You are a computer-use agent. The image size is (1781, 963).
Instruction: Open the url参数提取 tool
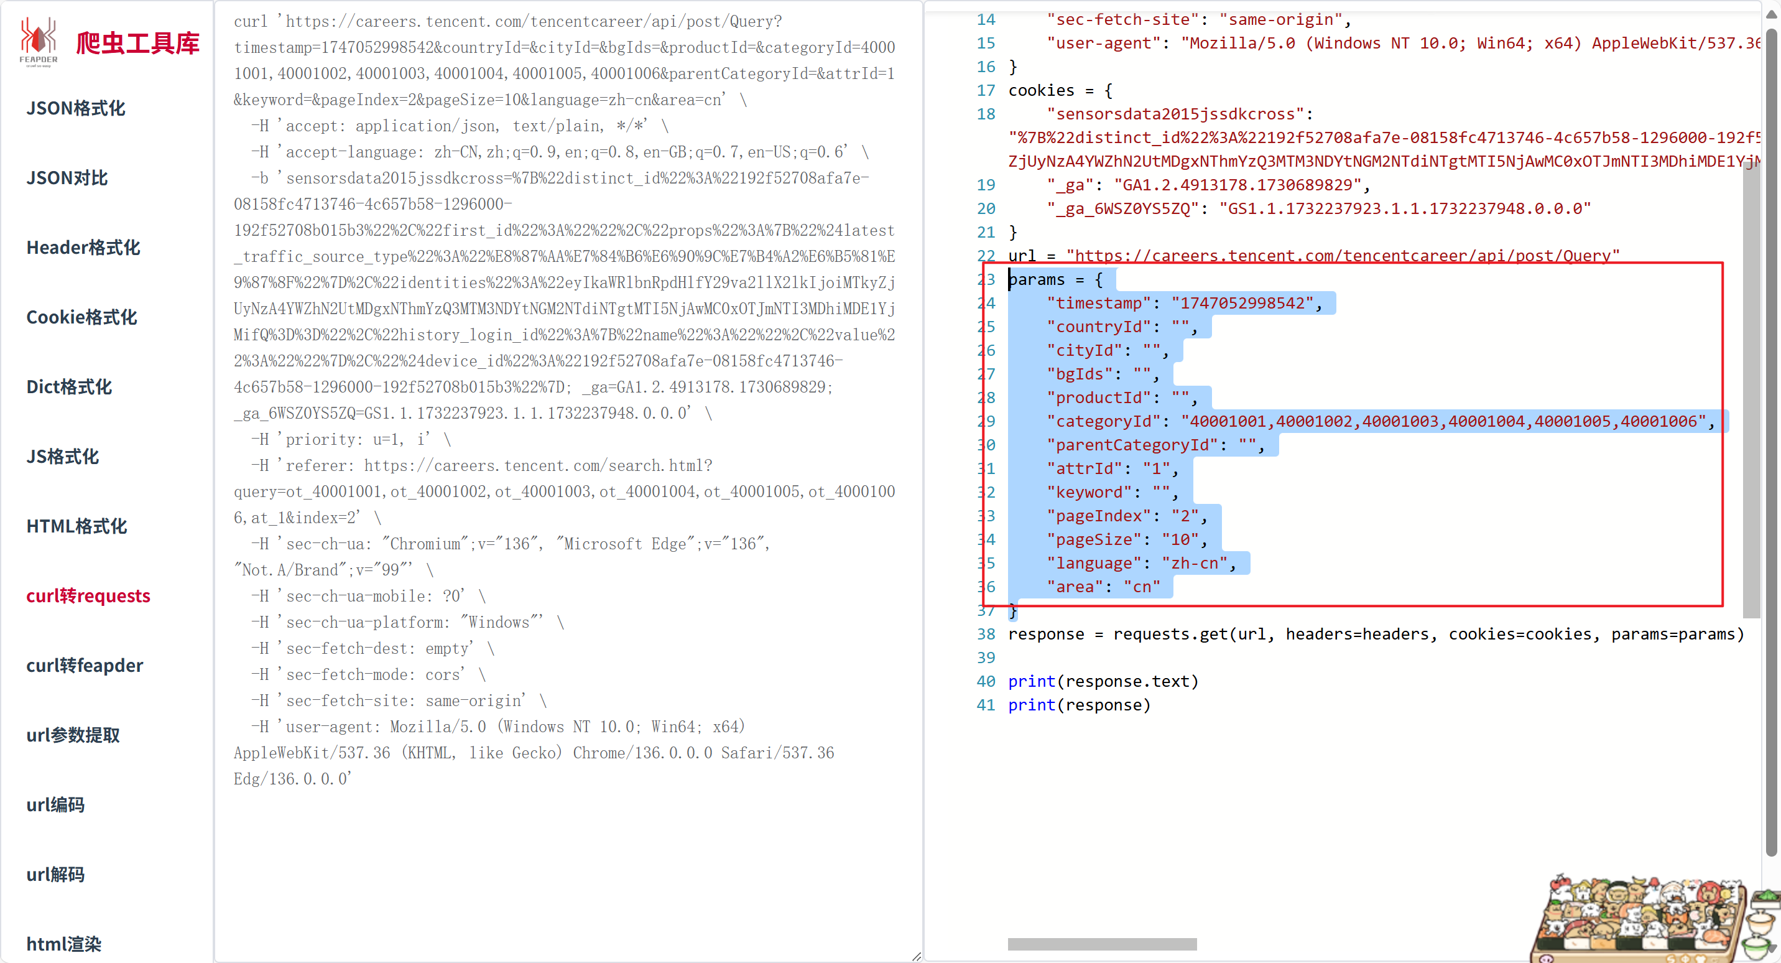coord(73,735)
